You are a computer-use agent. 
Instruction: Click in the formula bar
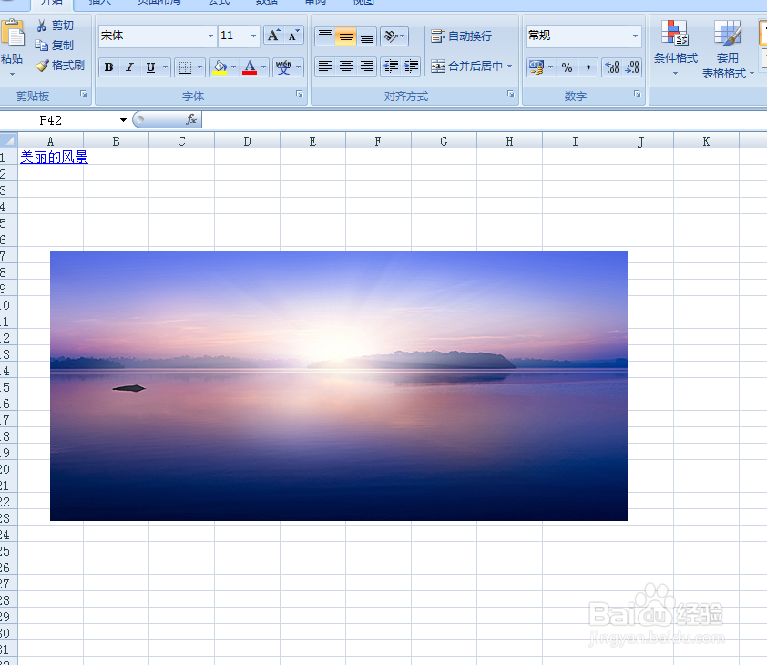point(485,120)
